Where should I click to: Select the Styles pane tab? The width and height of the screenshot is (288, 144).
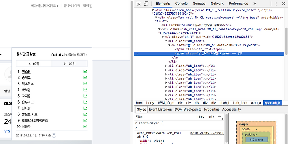tap(141, 110)
